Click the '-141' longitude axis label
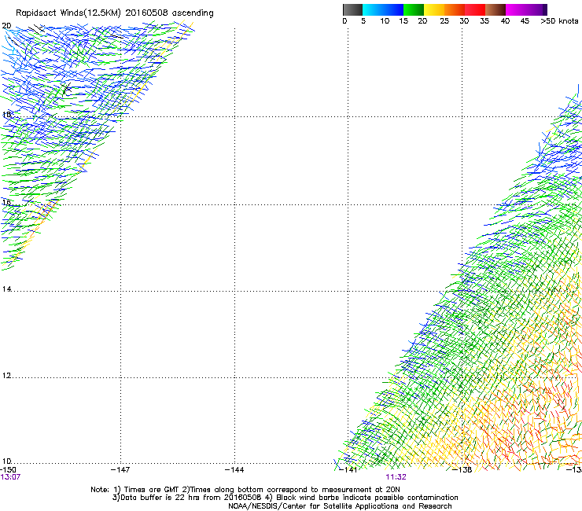The height and width of the screenshot is (511, 582). pos(348,470)
